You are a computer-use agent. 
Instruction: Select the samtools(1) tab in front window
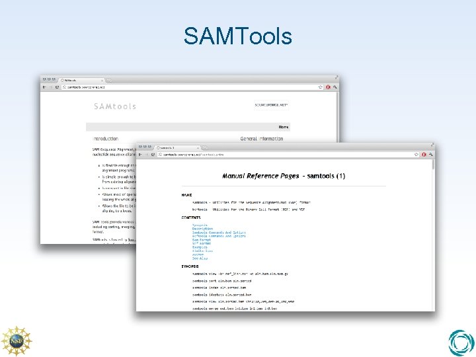[178, 148]
